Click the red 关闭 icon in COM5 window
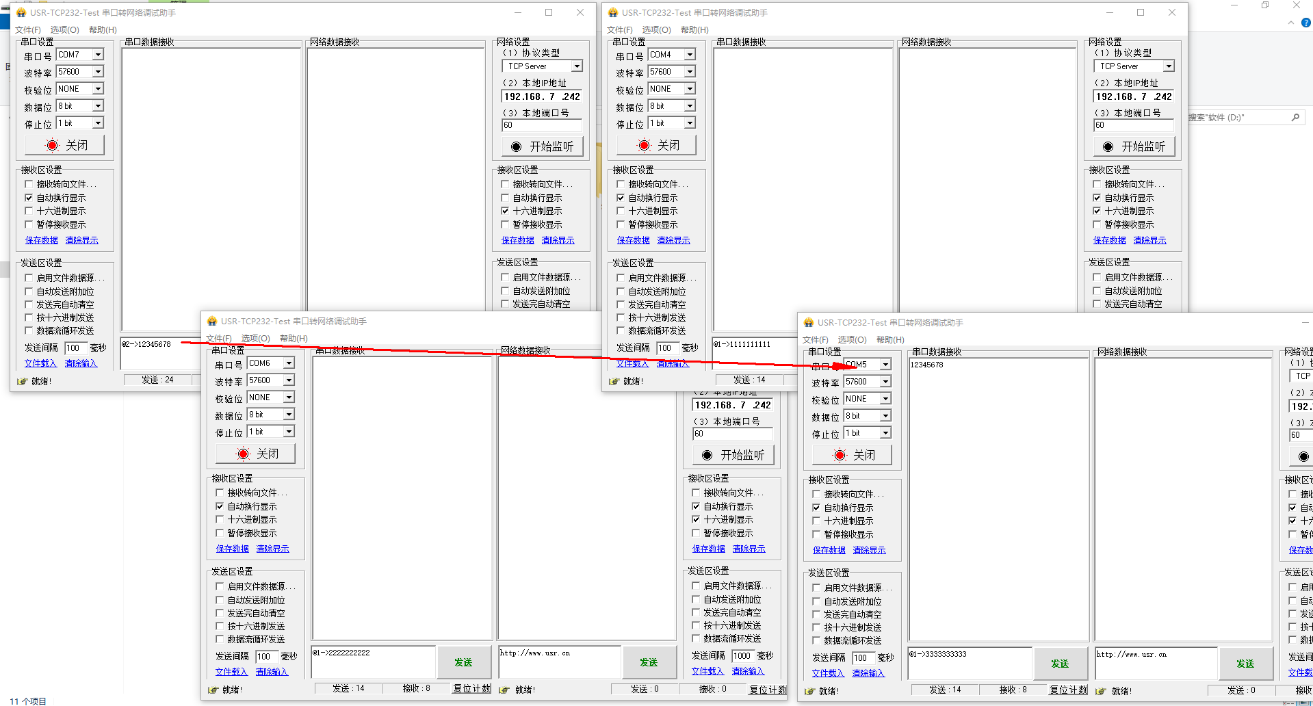Viewport: 1313px width, 706px height. pyautogui.click(x=840, y=455)
